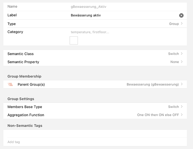Click the chevron beside Members Base Type Switch

(x=182, y=107)
